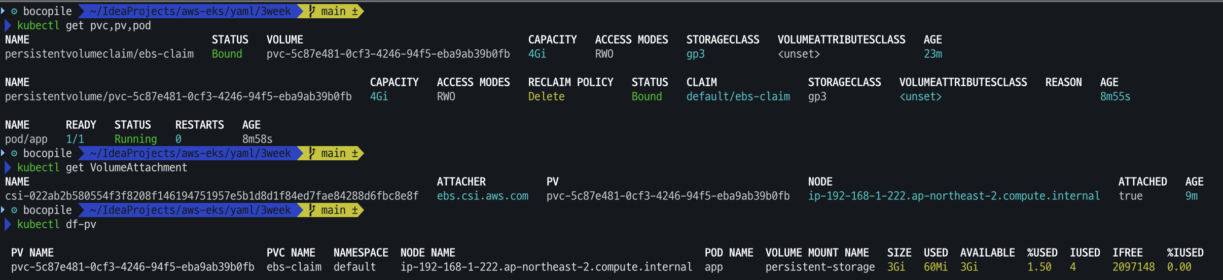
Task: Click the persistent-storage volume mount name
Action: coord(820,267)
